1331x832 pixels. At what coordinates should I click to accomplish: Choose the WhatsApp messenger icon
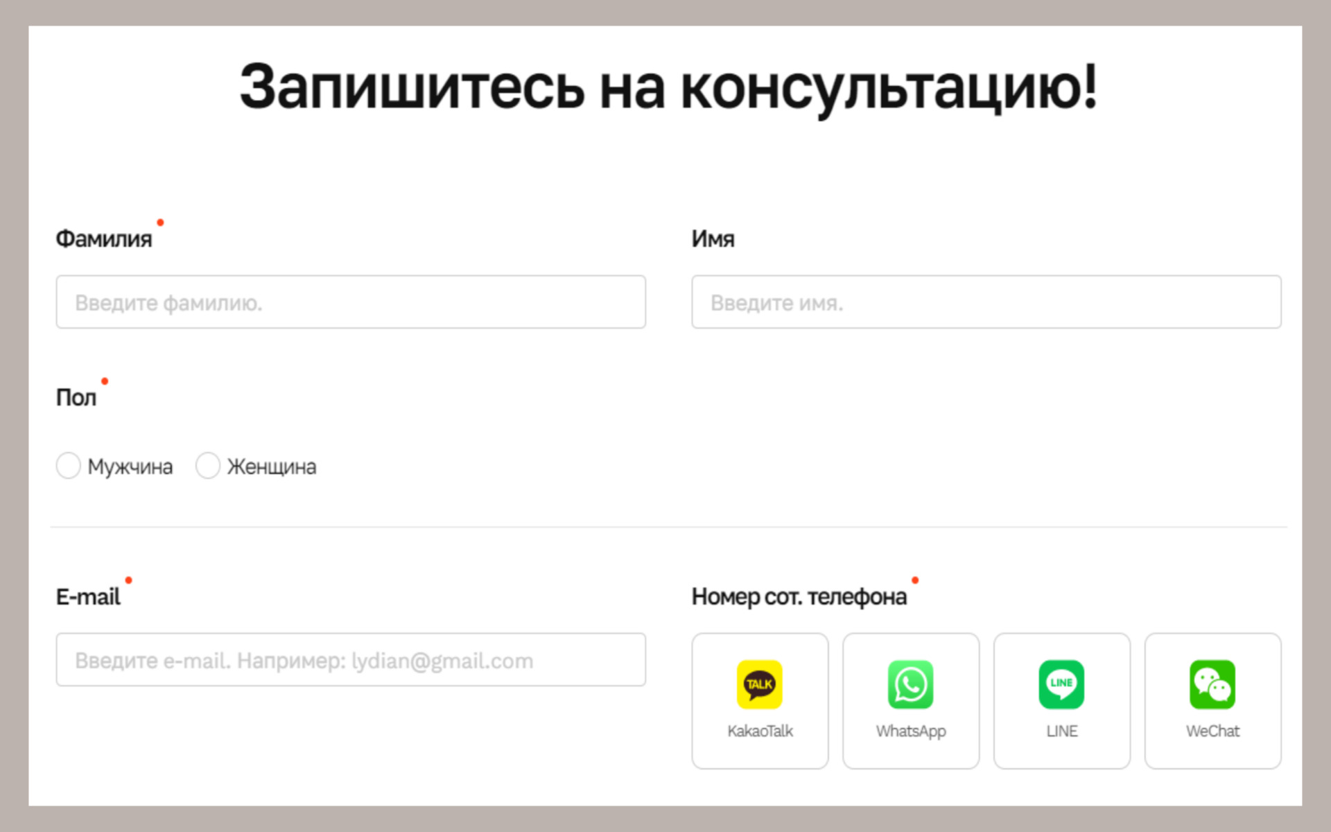click(910, 684)
